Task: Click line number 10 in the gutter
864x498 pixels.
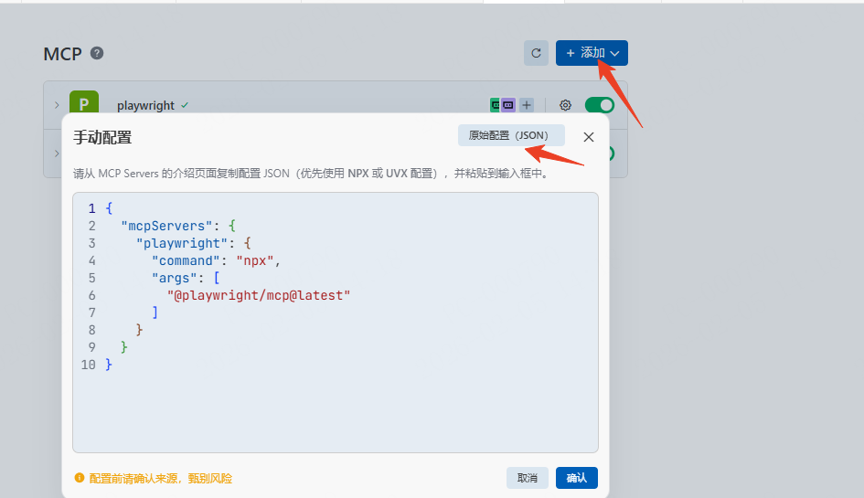Action: point(88,365)
